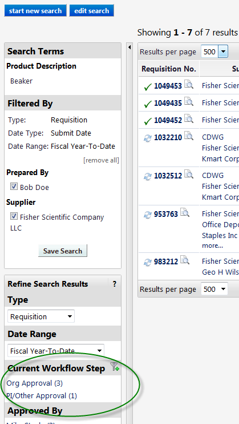Open the bottom Results per page dropdown
The width and height of the screenshot is (239, 424).
[x=214, y=290]
